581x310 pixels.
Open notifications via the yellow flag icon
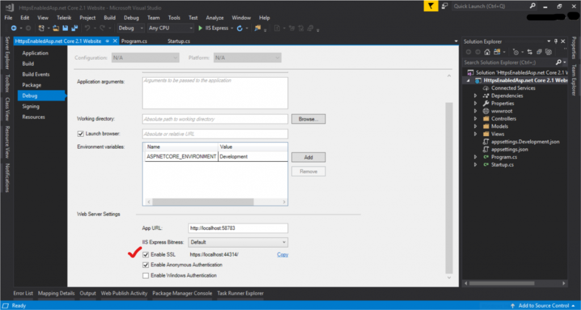click(x=431, y=6)
